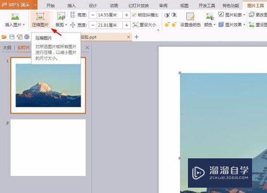Open the size and position dialog launcher
Viewport: 267px width, 193px height.
click(x=158, y=30)
